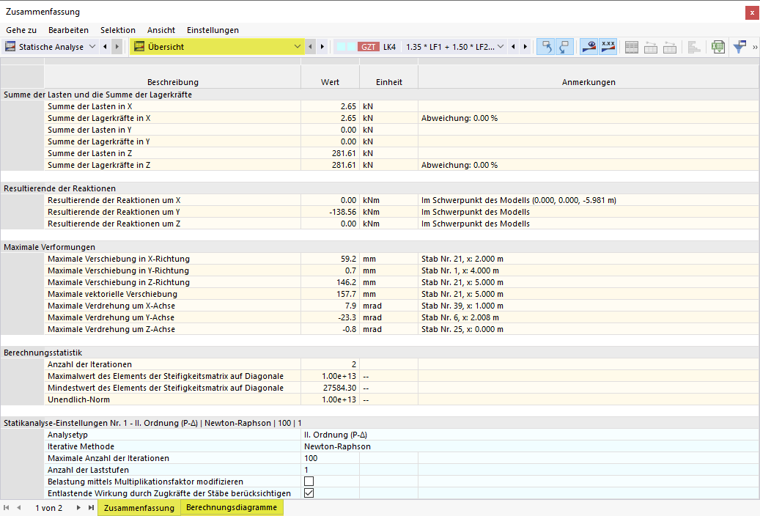Select row Maximale Verdrehung um Z-Achse
The image size is (760, 516).
tap(402, 329)
